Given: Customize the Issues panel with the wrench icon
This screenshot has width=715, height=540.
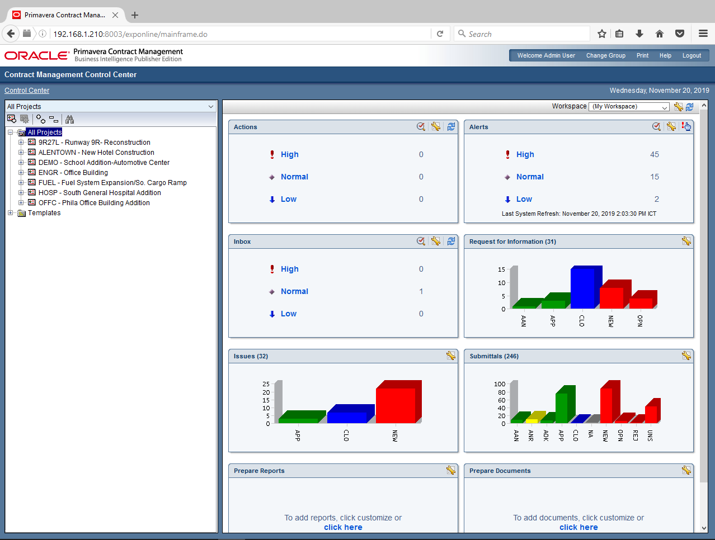Looking at the screenshot, I should pos(450,356).
